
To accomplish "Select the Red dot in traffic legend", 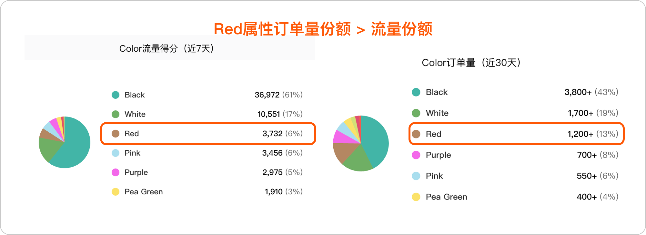I will (116, 134).
